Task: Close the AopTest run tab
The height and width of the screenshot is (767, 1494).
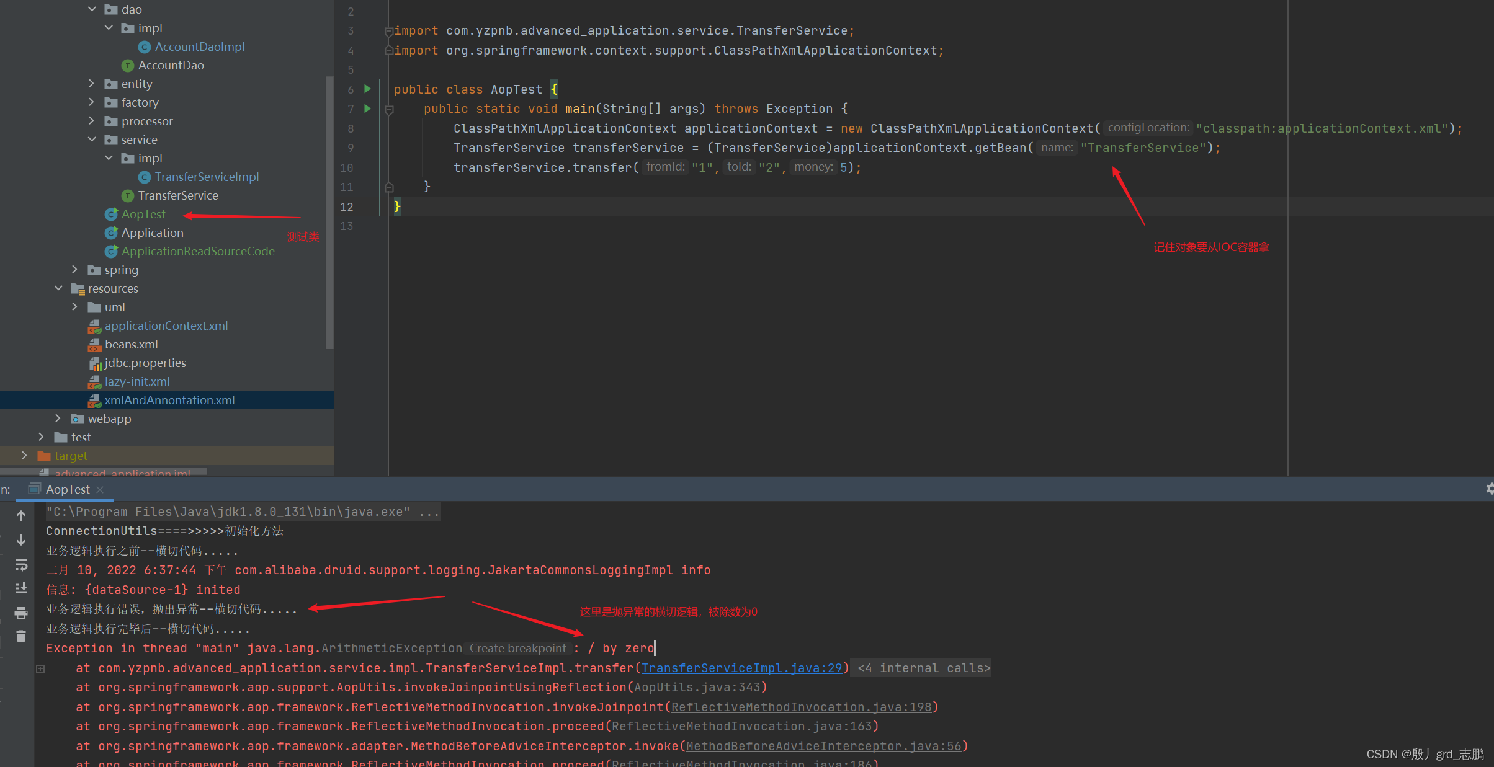Action: click(x=100, y=490)
